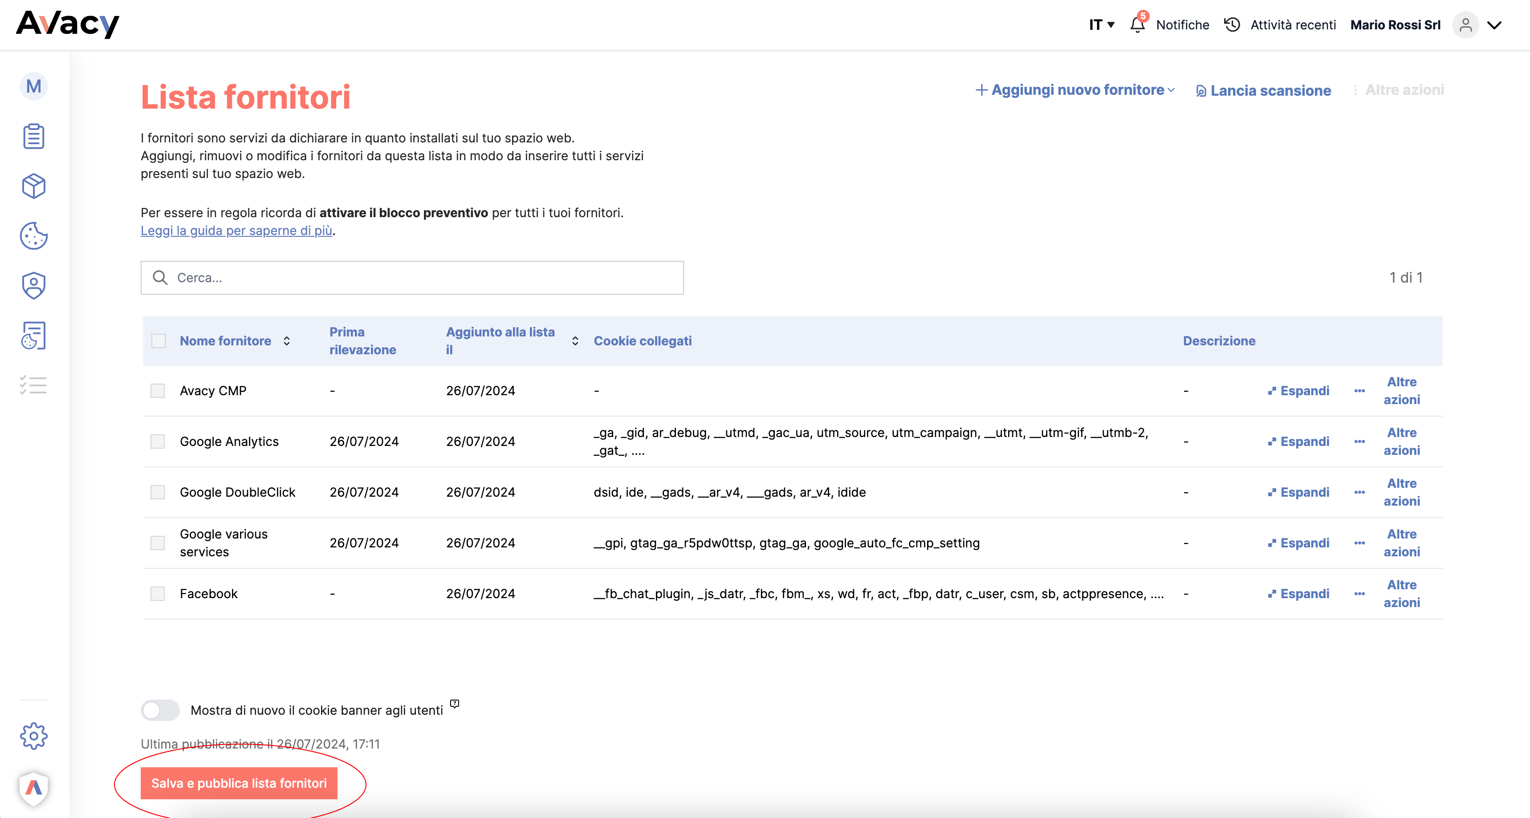Click the search magnifier icon
This screenshot has height=818, width=1530.
pos(160,278)
